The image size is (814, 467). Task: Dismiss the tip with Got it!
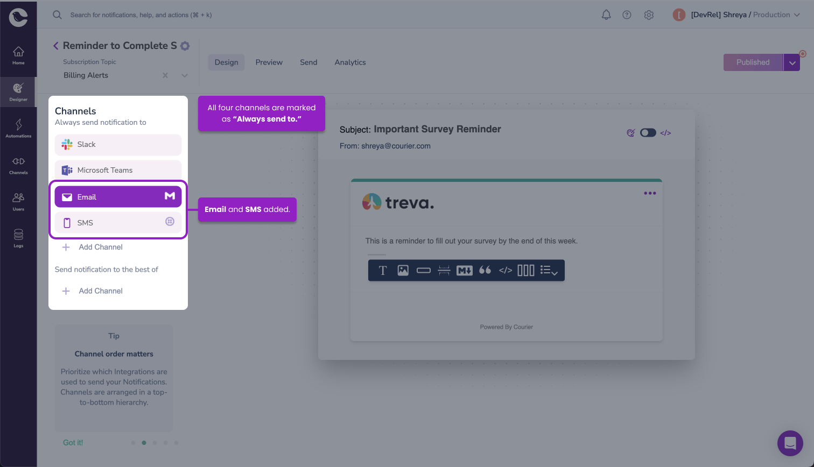click(x=73, y=443)
